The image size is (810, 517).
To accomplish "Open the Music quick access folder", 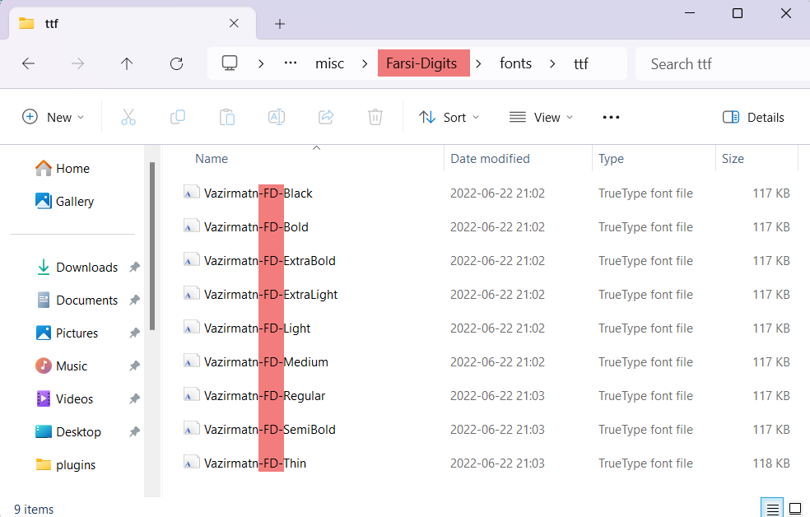I will (62, 366).
